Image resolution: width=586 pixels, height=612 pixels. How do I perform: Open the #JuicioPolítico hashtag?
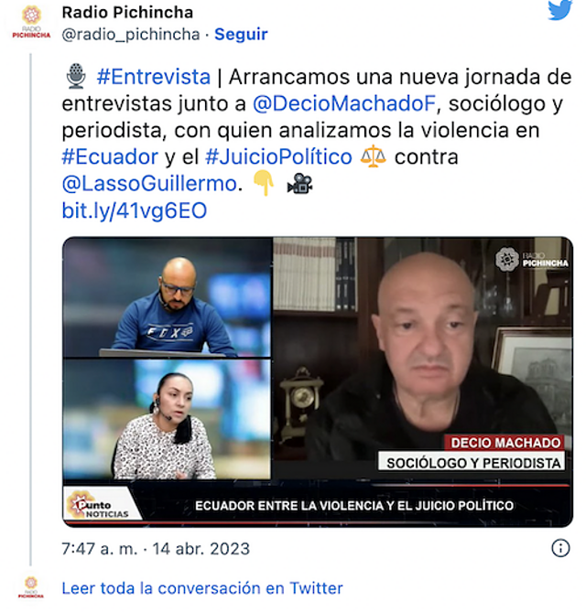click(x=278, y=157)
